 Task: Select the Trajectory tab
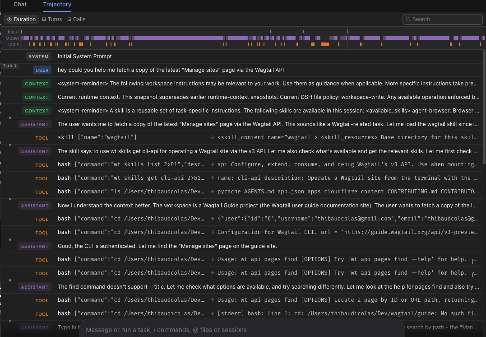pos(57,5)
